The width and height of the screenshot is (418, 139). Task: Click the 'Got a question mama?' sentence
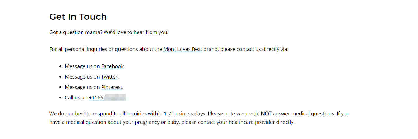[x=76, y=32]
